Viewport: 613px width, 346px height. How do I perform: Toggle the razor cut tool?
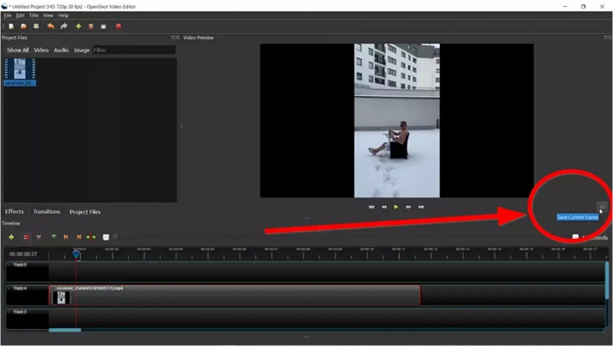[x=39, y=237]
